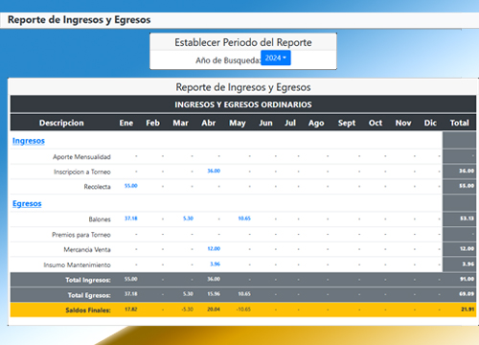
Task: Click the Ago column header
Action: click(x=316, y=123)
